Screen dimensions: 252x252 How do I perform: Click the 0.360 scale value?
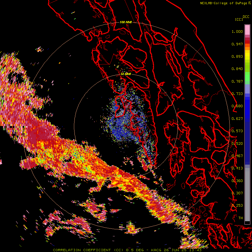(237, 181)
